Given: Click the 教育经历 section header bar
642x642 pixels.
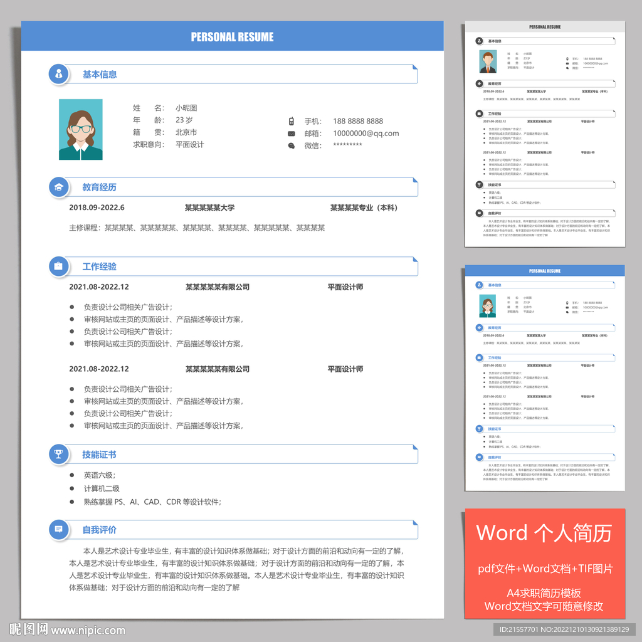Looking at the screenshot, I should pyautogui.click(x=245, y=187).
